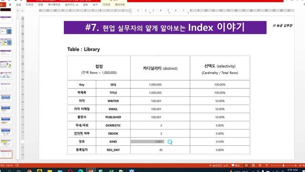Image resolution: width=305 pixels, height=172 pixels.
Task: Switch to Reading view icon
Action: (x=260, y=165)
